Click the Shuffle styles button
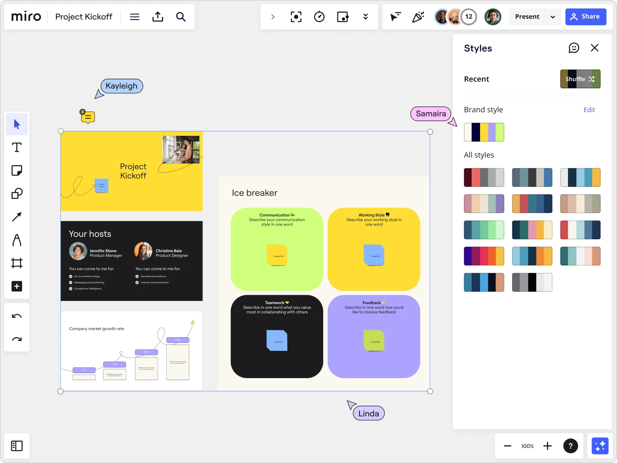 [x=580, y=79]
